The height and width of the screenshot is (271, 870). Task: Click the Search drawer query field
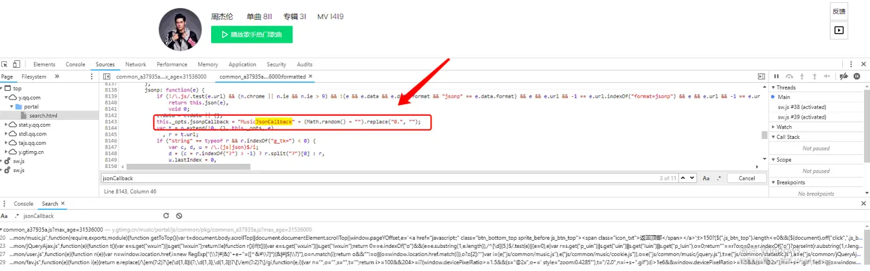(90, 216)
